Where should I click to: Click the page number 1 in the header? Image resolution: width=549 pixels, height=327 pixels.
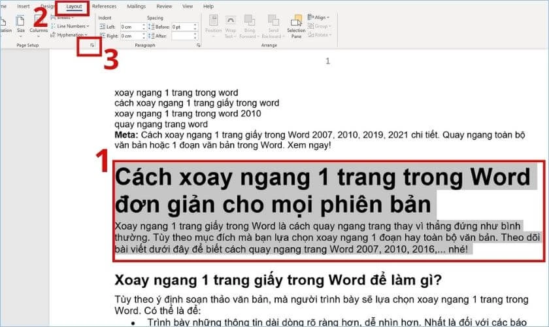point(327,61)
